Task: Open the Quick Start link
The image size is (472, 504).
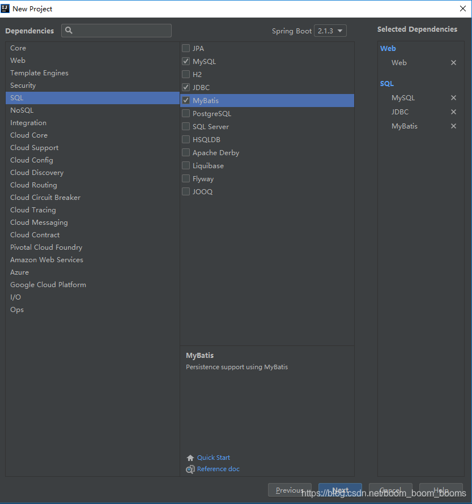Action: click(214, 458)
